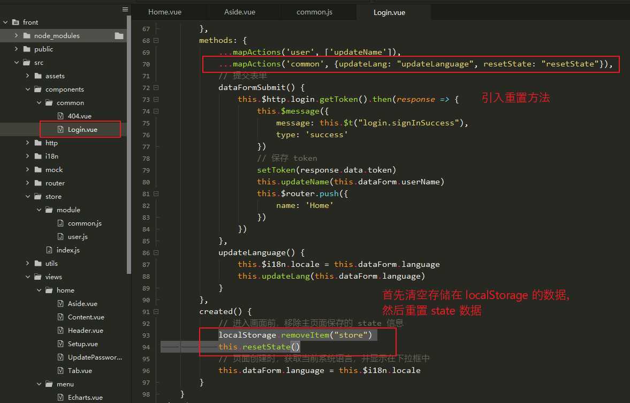This screenshot has height=403, width=630.
Task: Select the common folder under components
Action: (70, 102)
